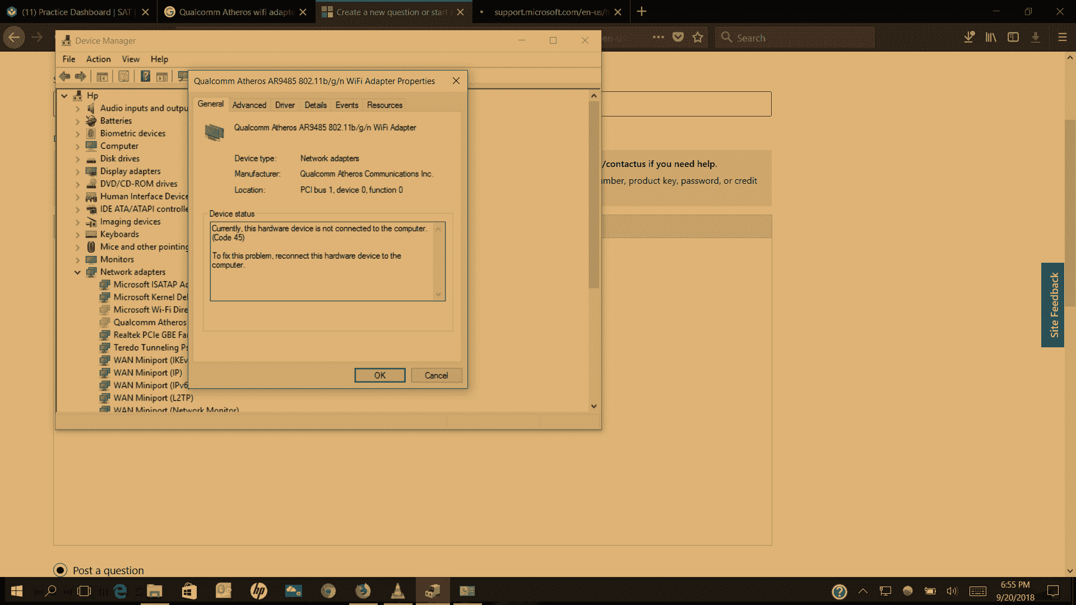This screenshot has height=605, width=1076.
Task: Open the Action Center notification icon
Action: click(x=1053, y=591)
